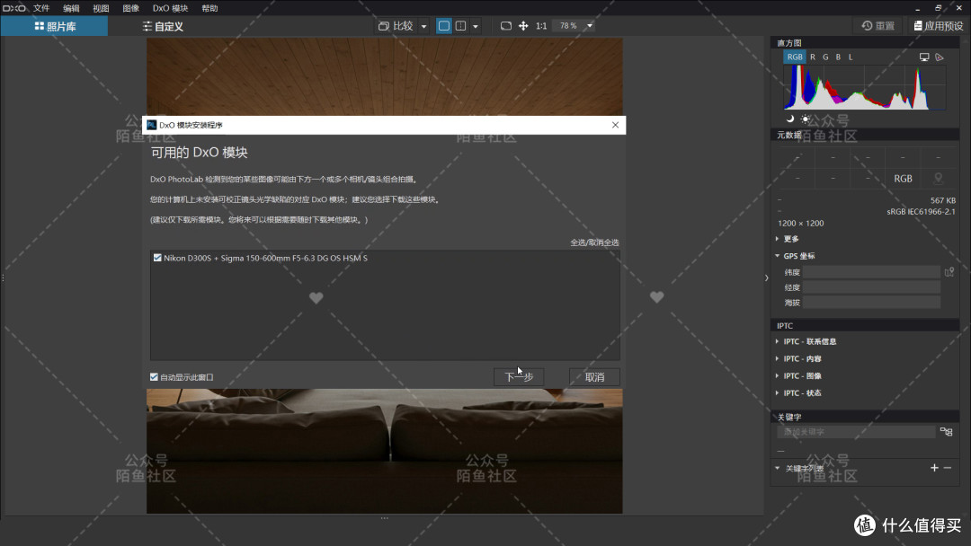The height and width of the screenshot is (546, 971).
Task: Open the 视图 menu
Action: pos(101,8)
